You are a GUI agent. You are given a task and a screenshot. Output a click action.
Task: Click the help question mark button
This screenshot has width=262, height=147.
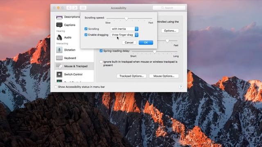click(x=181, y=87)
